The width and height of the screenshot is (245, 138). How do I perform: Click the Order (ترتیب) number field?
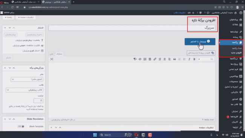click(x=38, y=101)
